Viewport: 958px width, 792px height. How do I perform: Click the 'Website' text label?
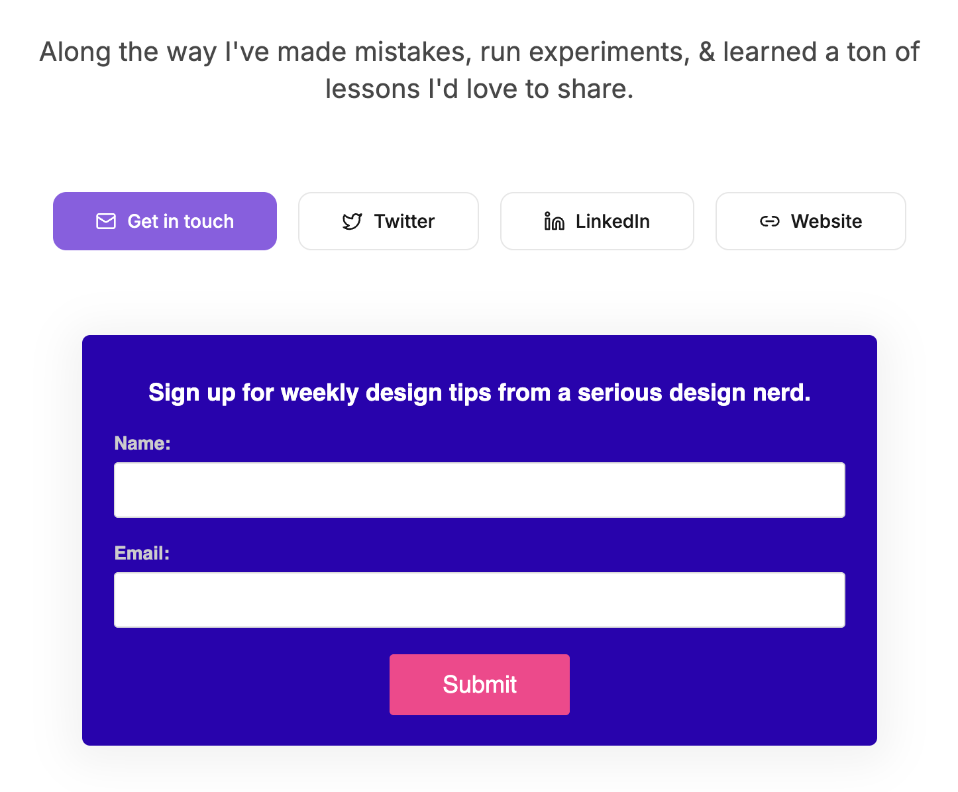click(x=826, y=221)
